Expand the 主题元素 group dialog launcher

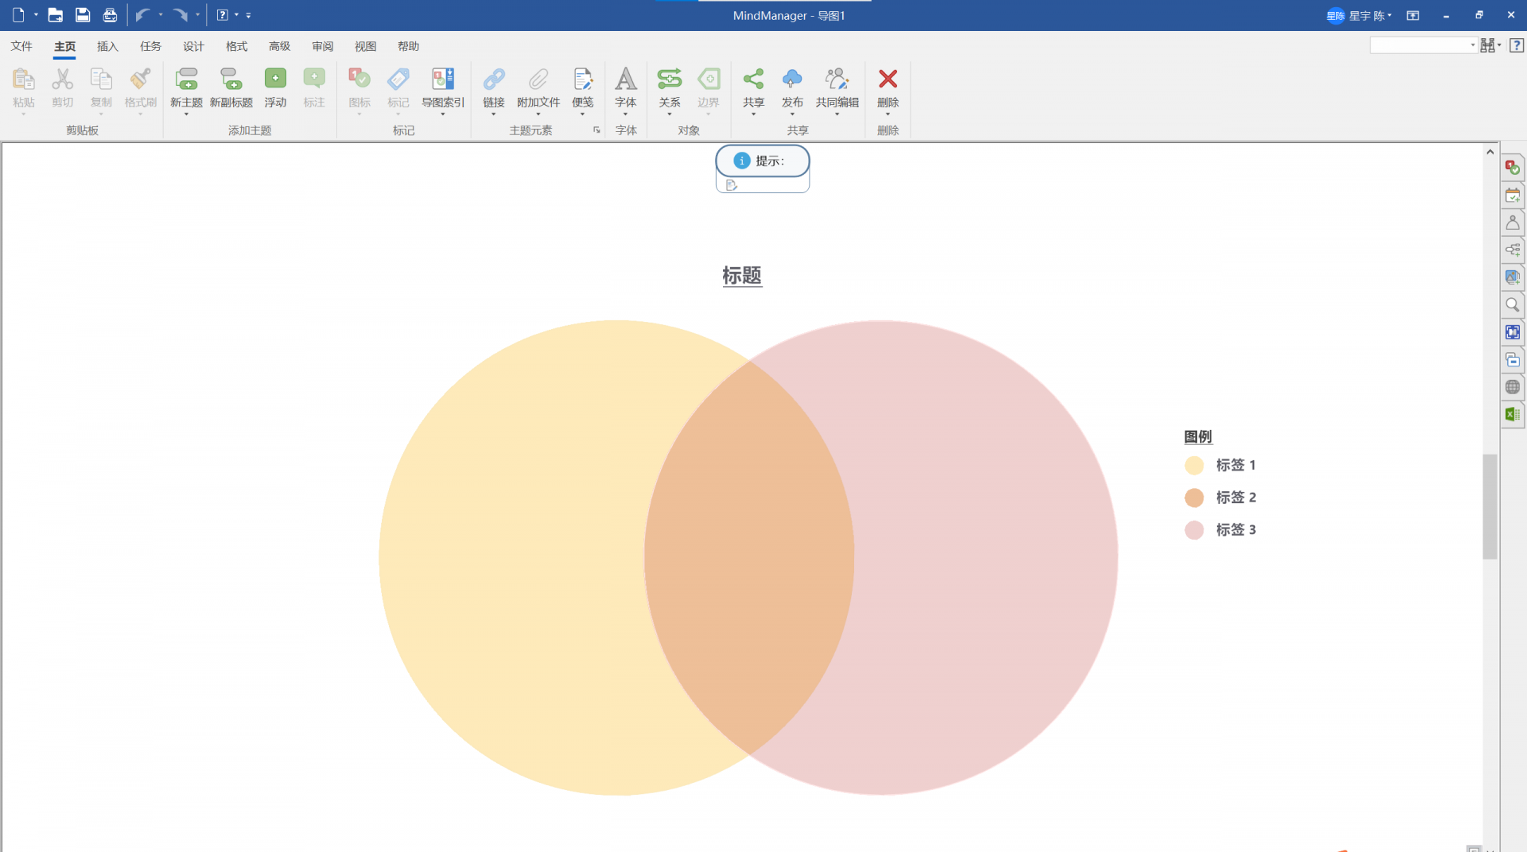[596, 130]
